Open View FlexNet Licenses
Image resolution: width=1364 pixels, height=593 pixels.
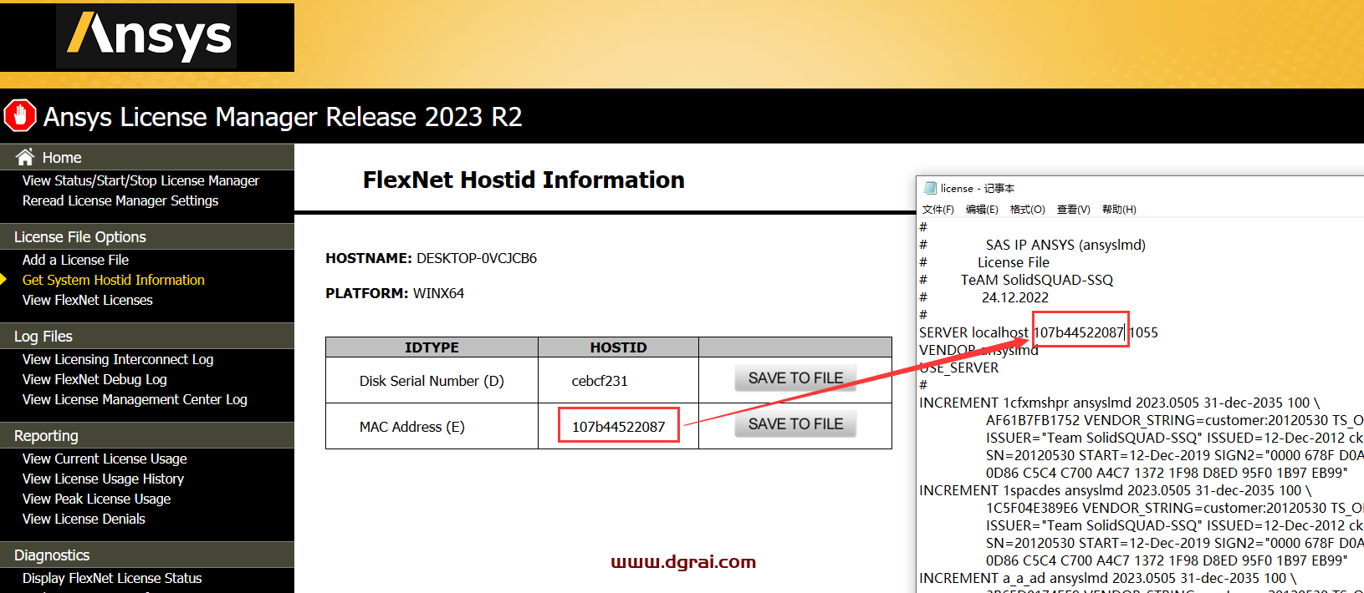point(88,300)
